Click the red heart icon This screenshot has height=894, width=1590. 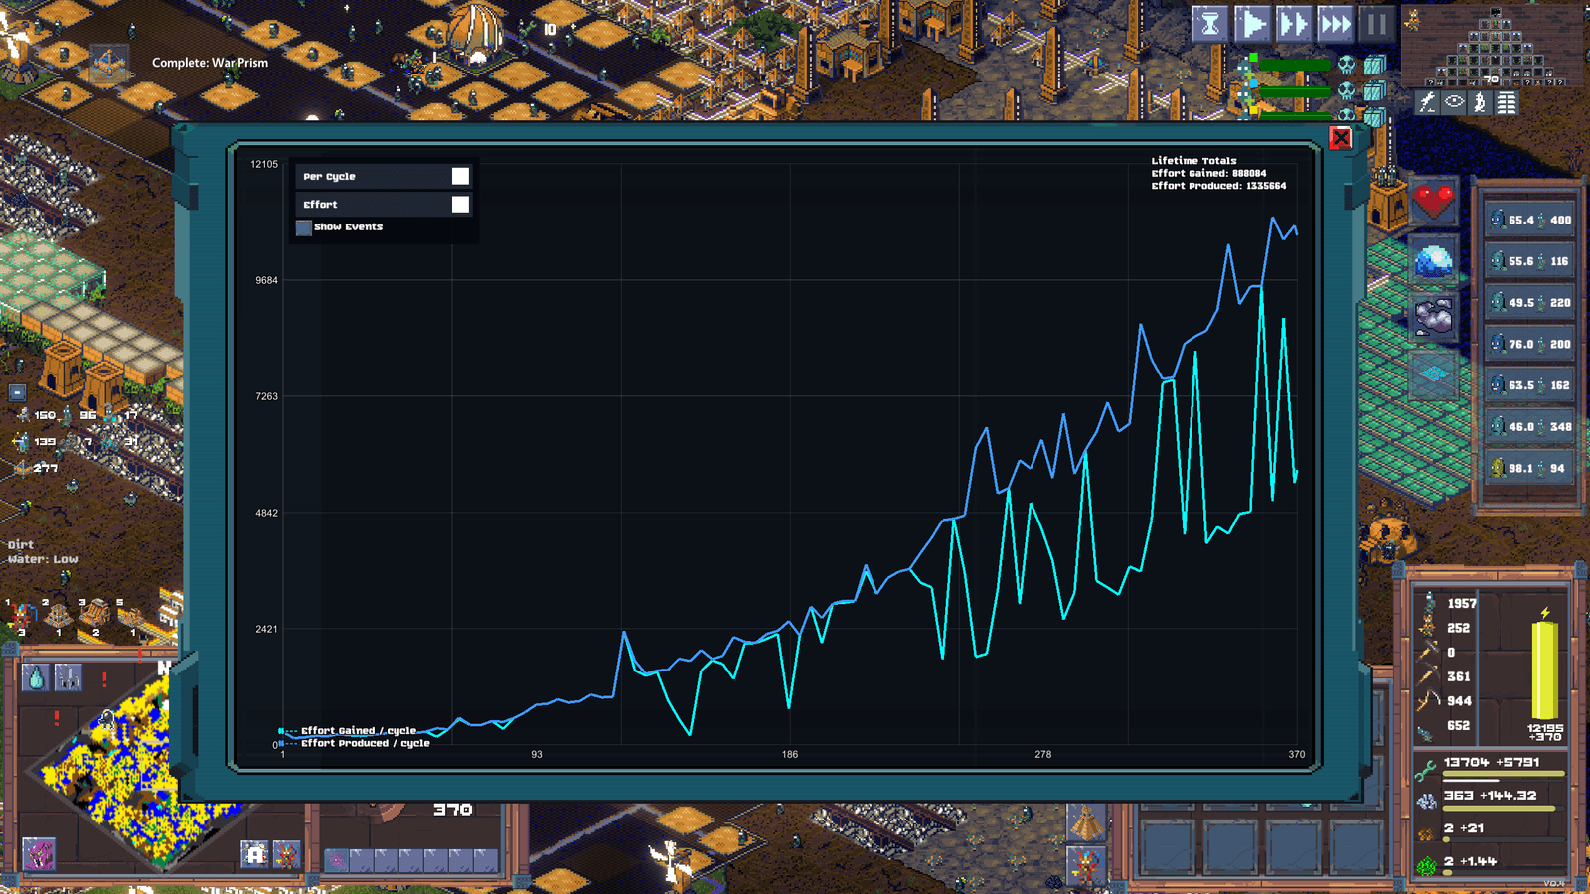click(x=1433, y=202)
